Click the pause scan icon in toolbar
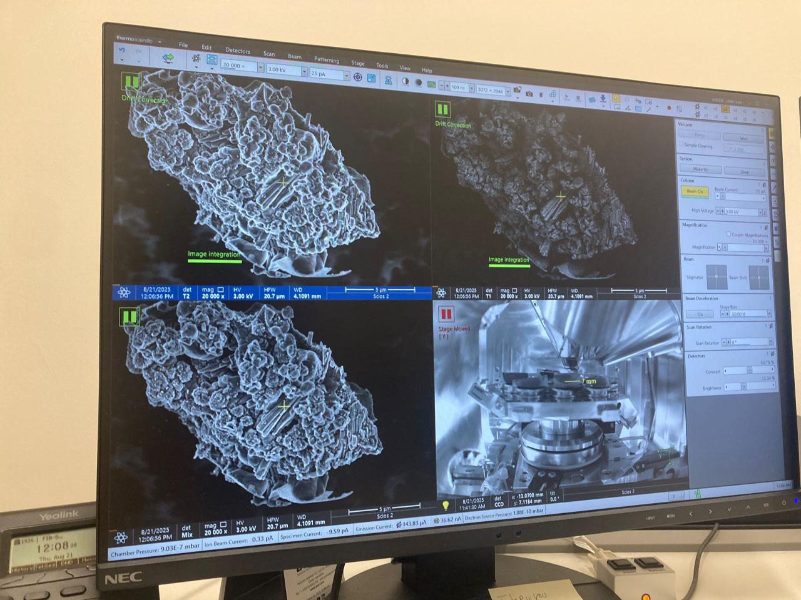 point(541,95)
